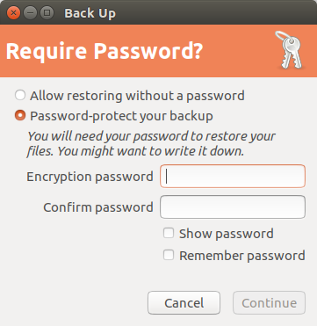The image size is (317, 326).
Task: Click the Show password label text
Action: pos(227,234)
